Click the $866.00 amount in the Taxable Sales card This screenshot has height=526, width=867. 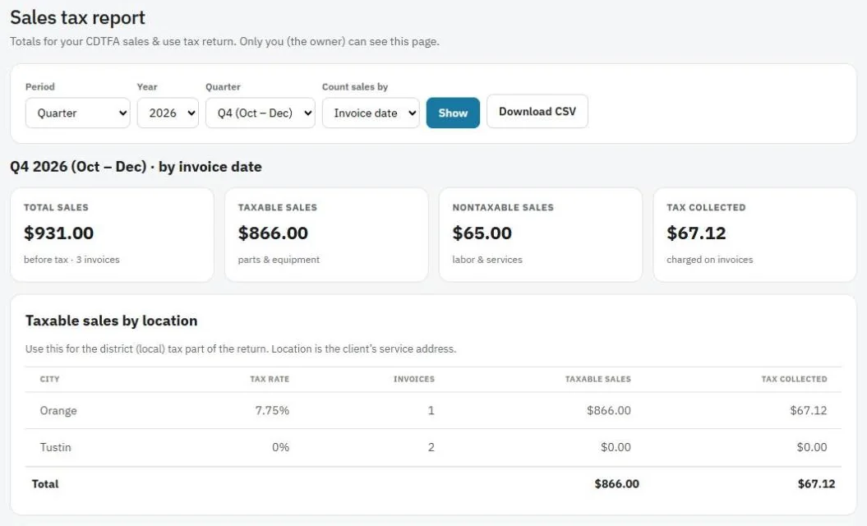tap(273, 233)
